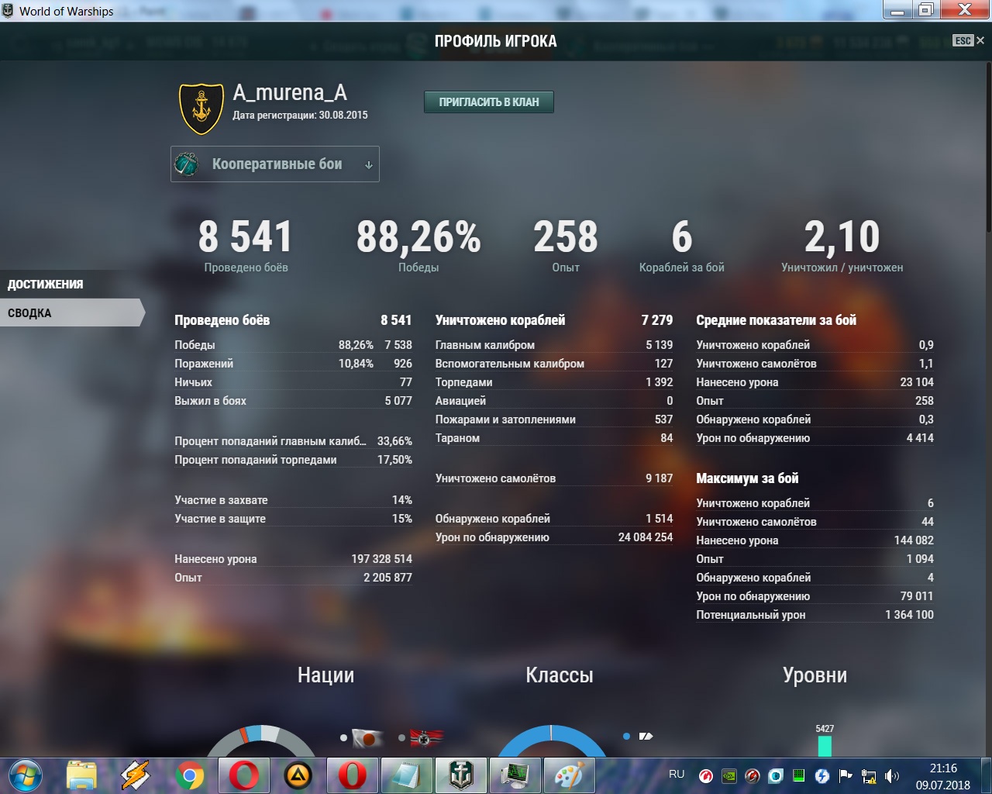Image resolution: width=992 pixels, height=794 pixels.
Task: Open the taskbar clock showing 21:16
Action: coord(943,776)
